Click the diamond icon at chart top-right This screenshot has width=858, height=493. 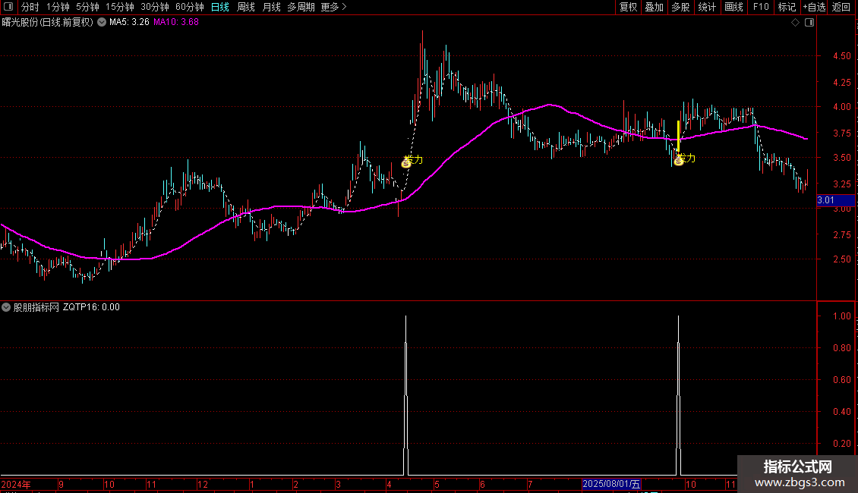coord(796,23)
